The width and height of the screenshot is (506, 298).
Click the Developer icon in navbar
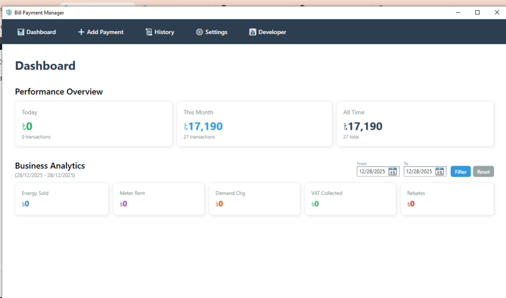pos(253,32)
